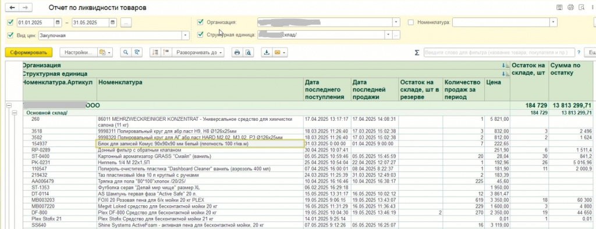Toggle the Организация checkbox
596x229 pixels.
[200, 22]
